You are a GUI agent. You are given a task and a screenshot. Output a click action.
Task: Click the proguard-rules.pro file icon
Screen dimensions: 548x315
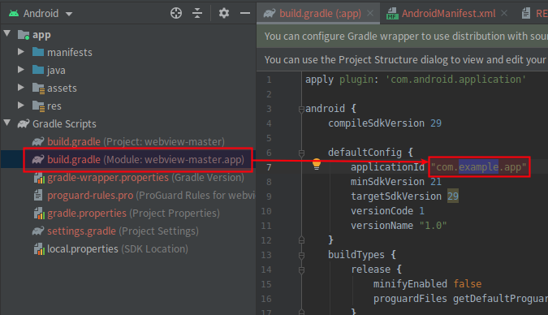coord(38,195)
